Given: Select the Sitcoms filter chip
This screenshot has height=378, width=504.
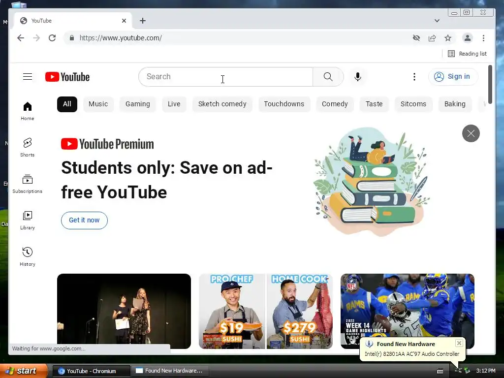Looking at the screenshot, I should (x=413, y=104).
